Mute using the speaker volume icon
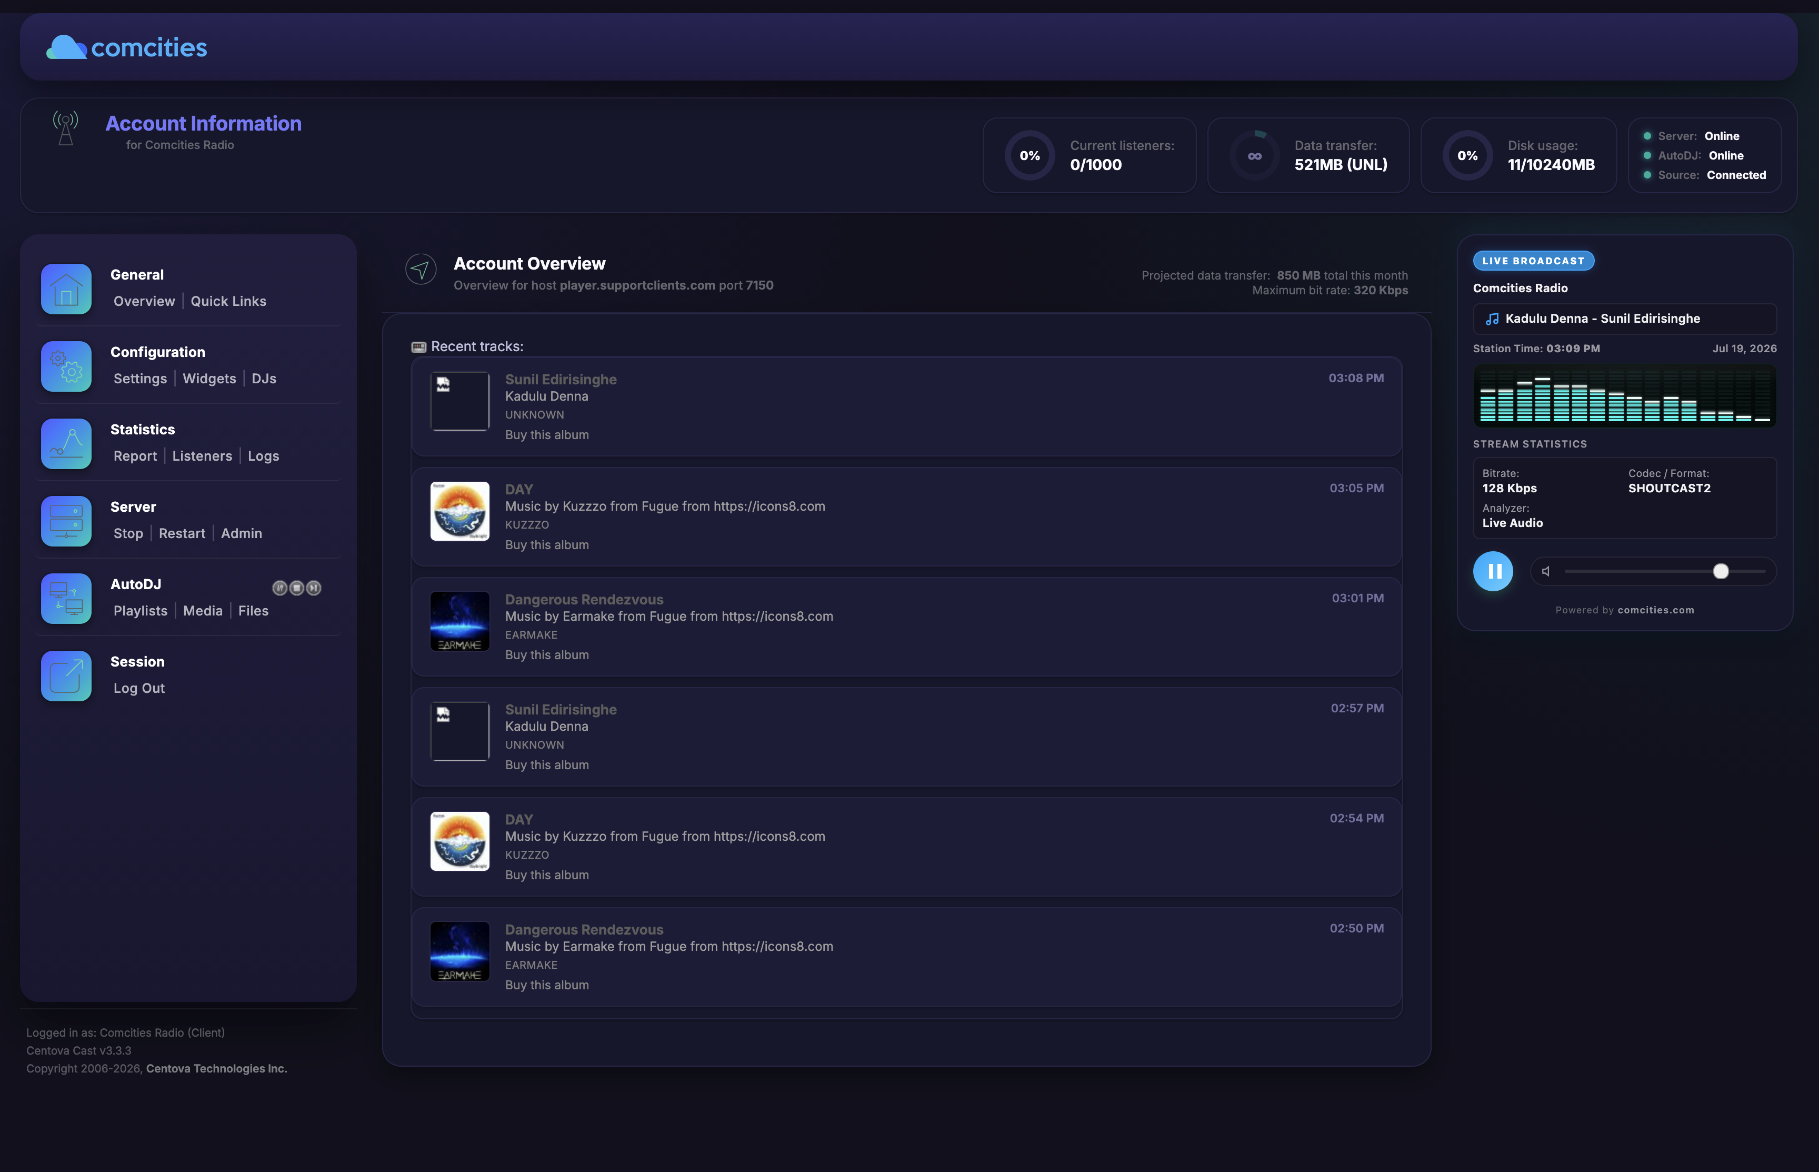The image size is (1819, 1172). [x=1546, y=571]
